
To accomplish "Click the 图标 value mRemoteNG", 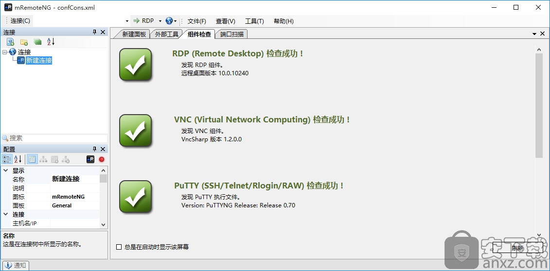I will (x=75, y=197).
